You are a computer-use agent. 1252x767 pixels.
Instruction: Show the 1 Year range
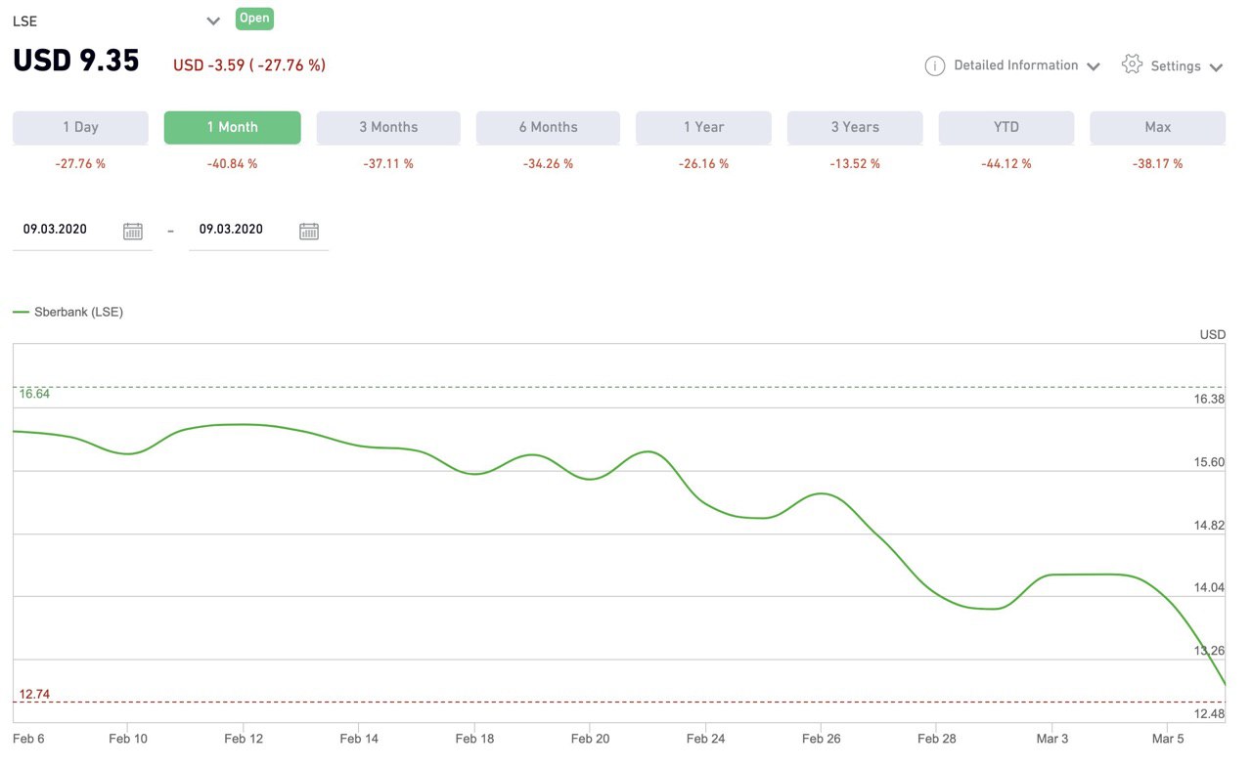(x=703, y=127)
